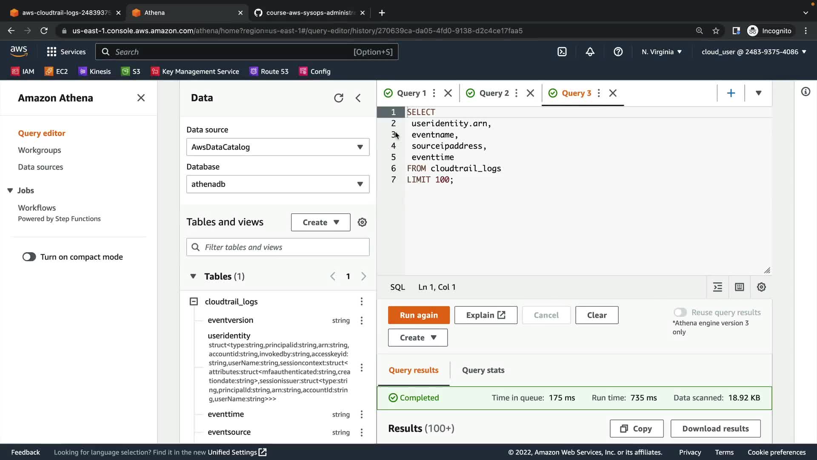Click Download results button
The image size is (817, 460).
pos(715,428)
